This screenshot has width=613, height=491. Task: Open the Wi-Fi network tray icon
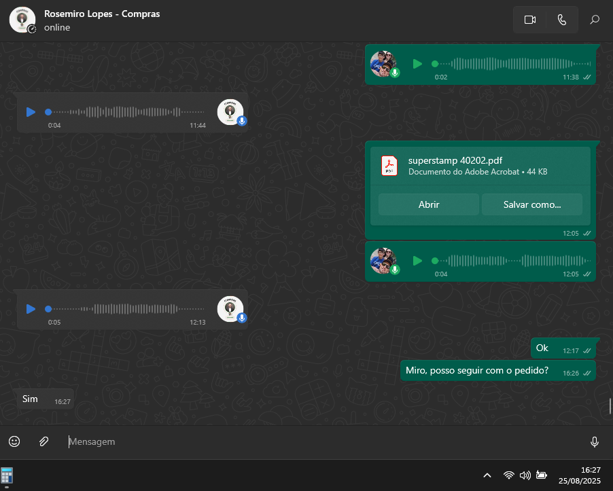coord(508,475)
